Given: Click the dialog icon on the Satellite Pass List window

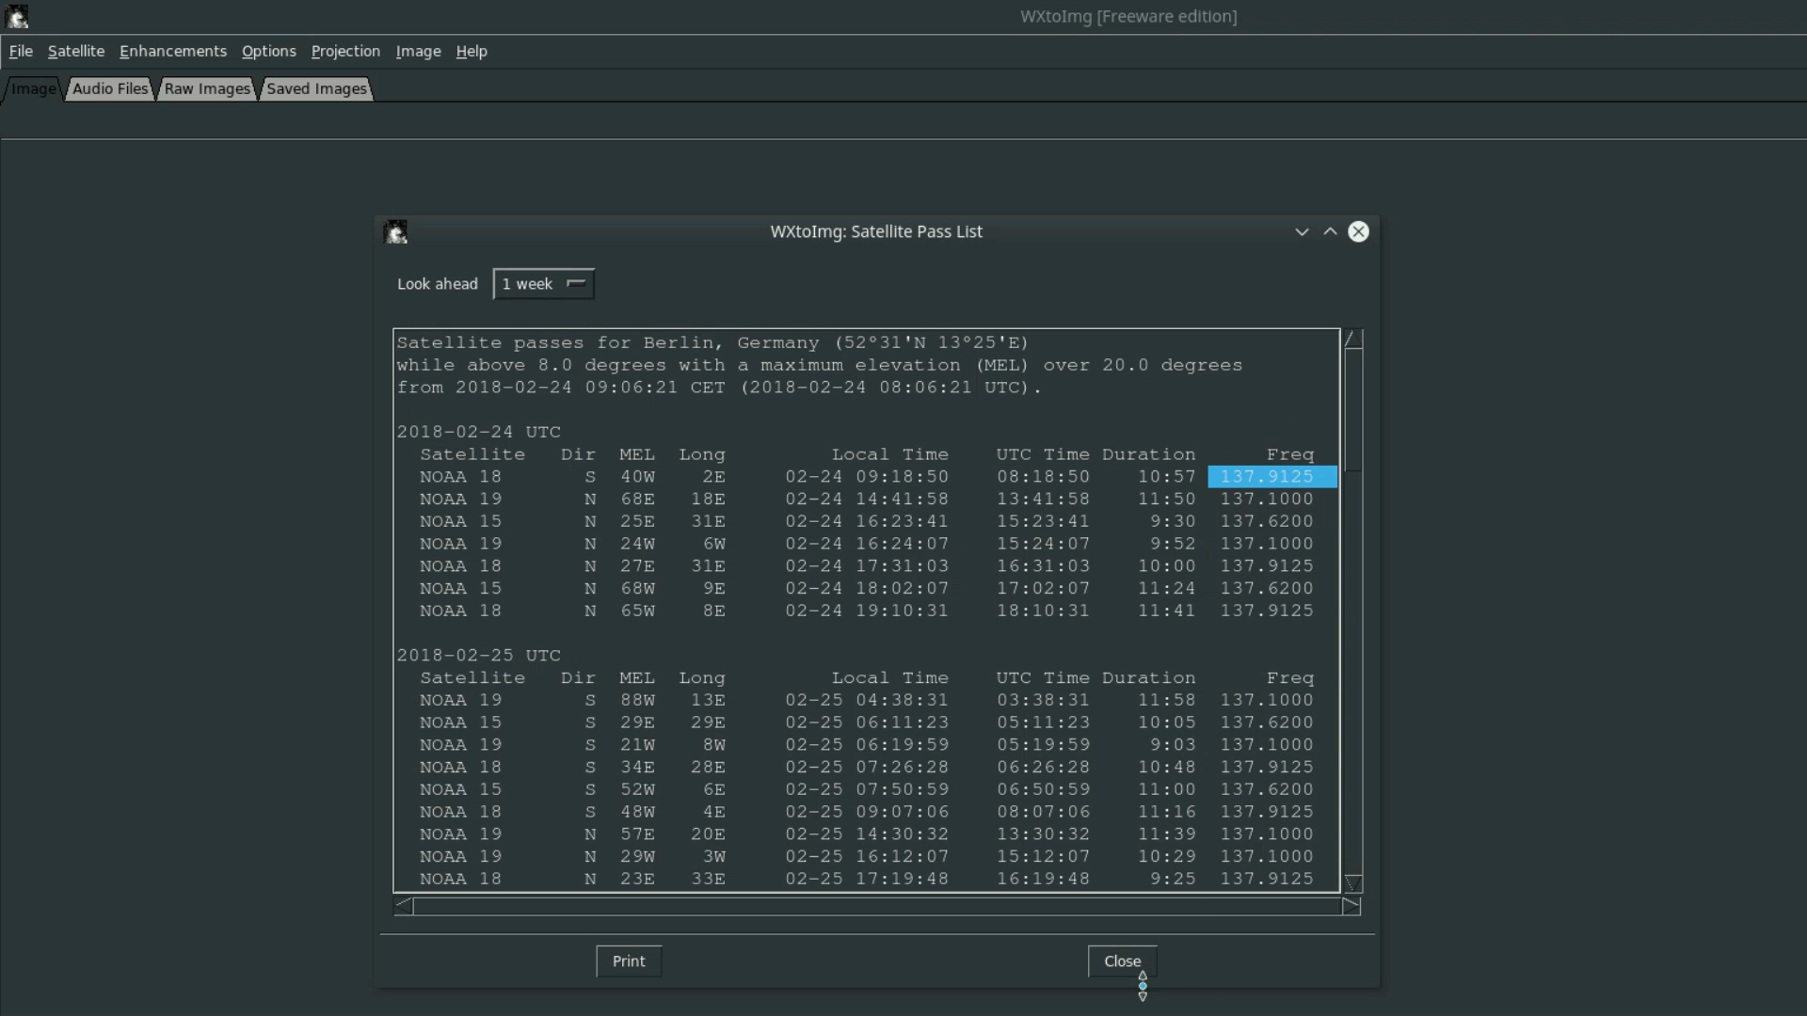Looking at the screenshot, I should click(396, 231).
